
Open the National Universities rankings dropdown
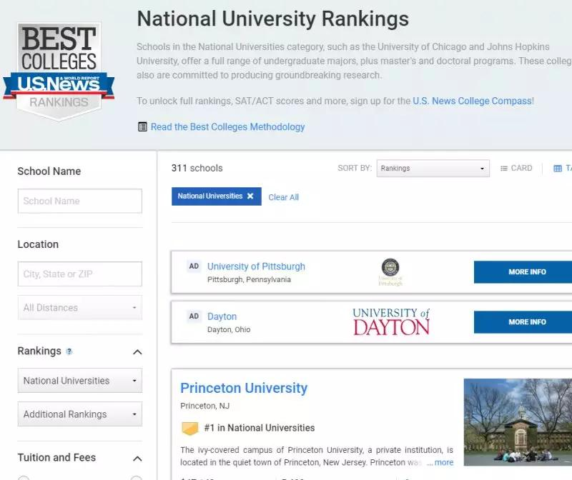pos(80,381)
